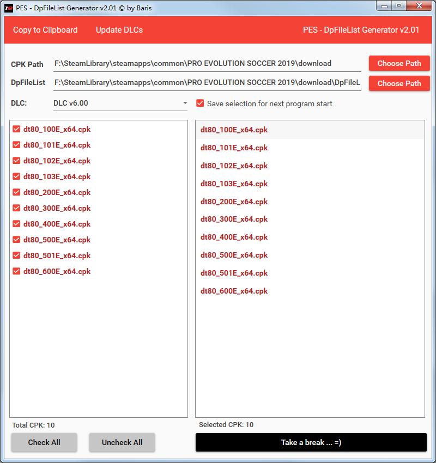Uncheck dt80_600E_x64.cpk checkbox

pyautogui.click(x=16, y=271)
